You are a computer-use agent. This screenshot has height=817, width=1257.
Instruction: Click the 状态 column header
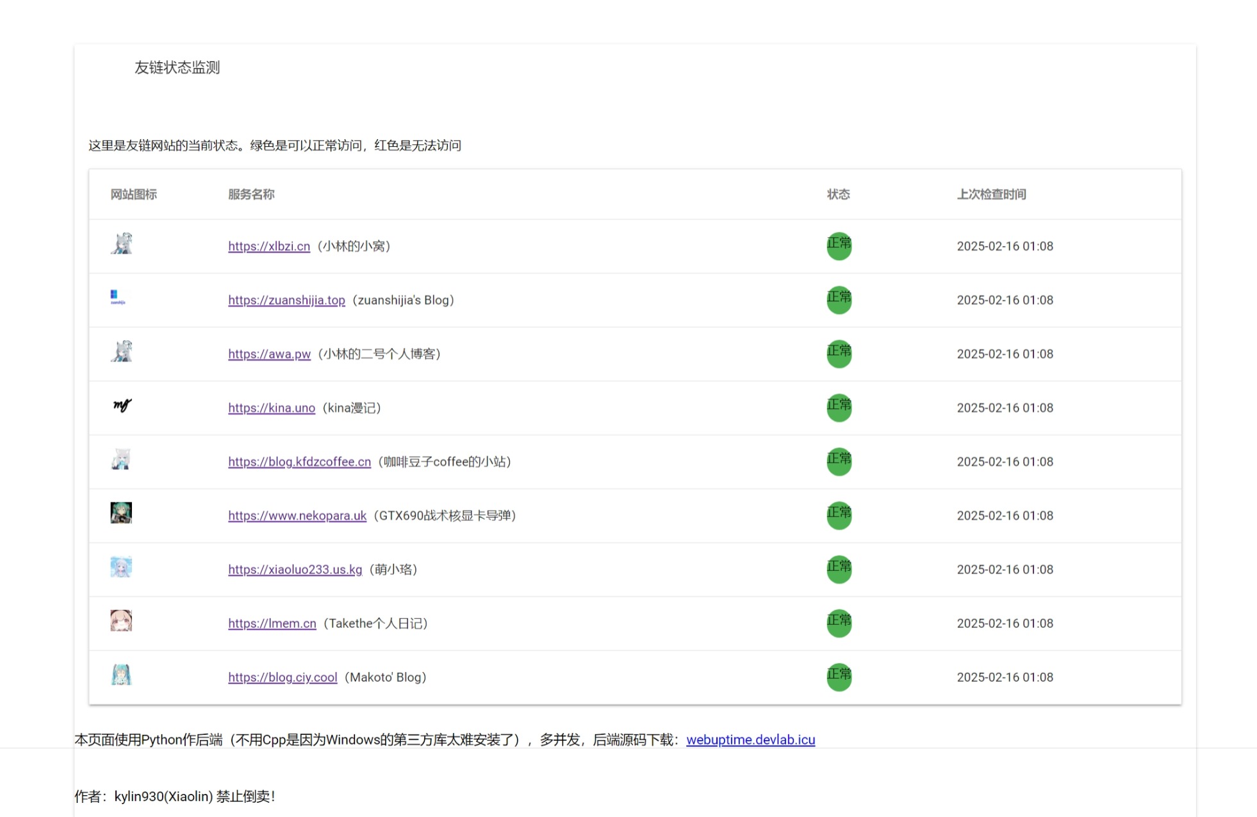point(839,195)
